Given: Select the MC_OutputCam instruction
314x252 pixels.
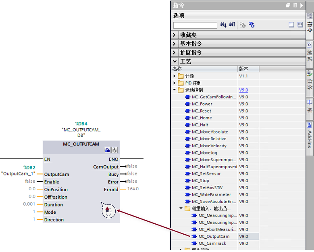Looking at the screenshot, I should [x=214, y=236].
